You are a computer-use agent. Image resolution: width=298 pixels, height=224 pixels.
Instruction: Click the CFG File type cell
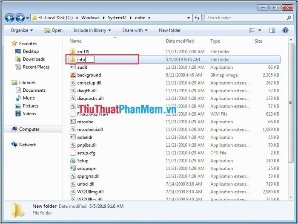pos(218,153)
